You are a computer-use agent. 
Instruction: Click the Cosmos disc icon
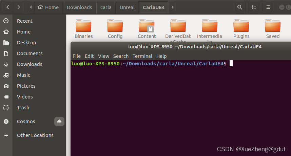point(6,121)
